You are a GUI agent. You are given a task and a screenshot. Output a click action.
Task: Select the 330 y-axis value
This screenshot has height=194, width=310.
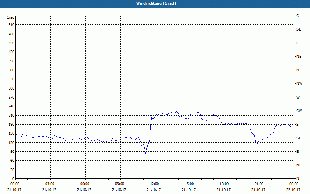click(x=12, y=79)
